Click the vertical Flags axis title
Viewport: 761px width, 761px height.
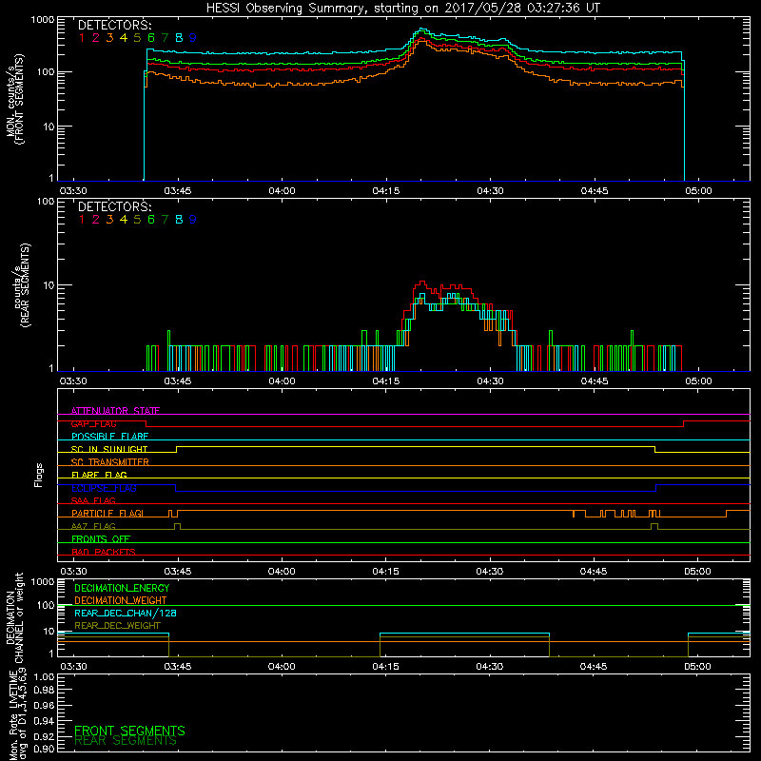coord(39,475)
